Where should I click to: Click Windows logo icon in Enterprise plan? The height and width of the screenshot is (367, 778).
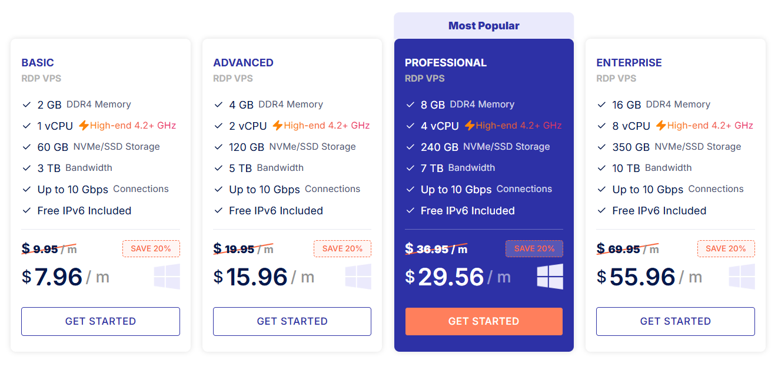click(x=742, y=277)
